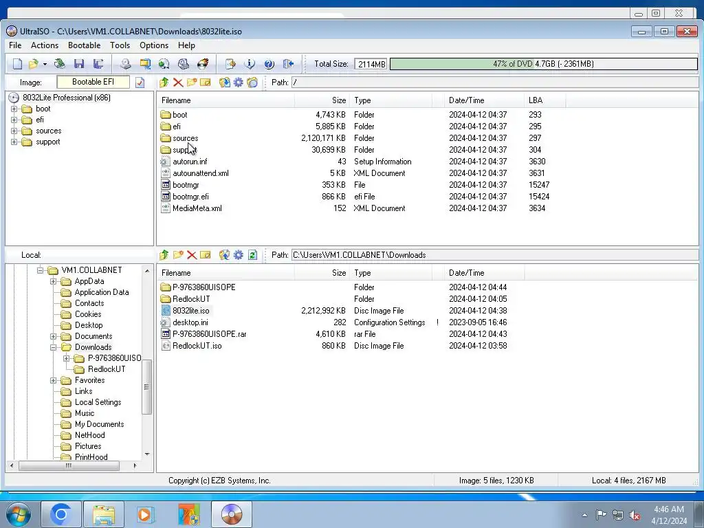Select 8032Lite Professional (x86) root node
Viewport: 704px width, 528px height.
67,98
